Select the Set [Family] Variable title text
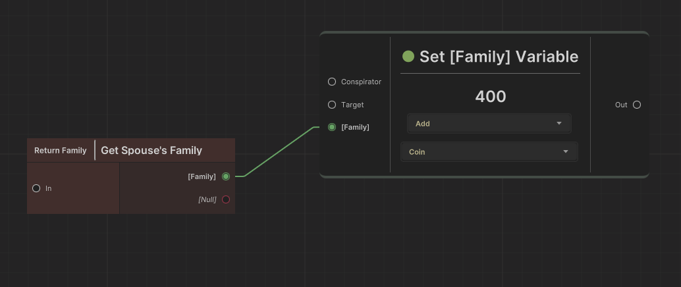 coord(499,57)
